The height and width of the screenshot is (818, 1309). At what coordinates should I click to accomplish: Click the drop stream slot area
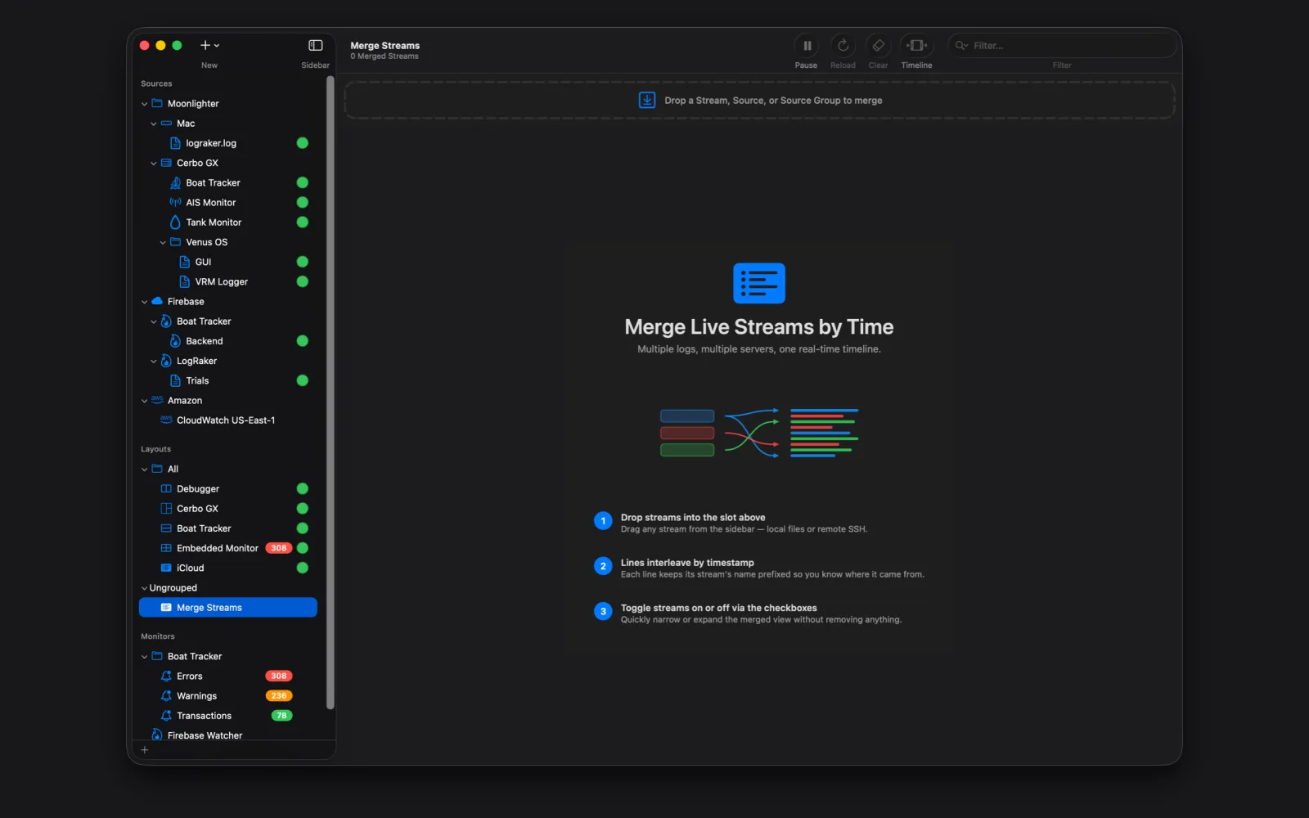tap(759, 101)
